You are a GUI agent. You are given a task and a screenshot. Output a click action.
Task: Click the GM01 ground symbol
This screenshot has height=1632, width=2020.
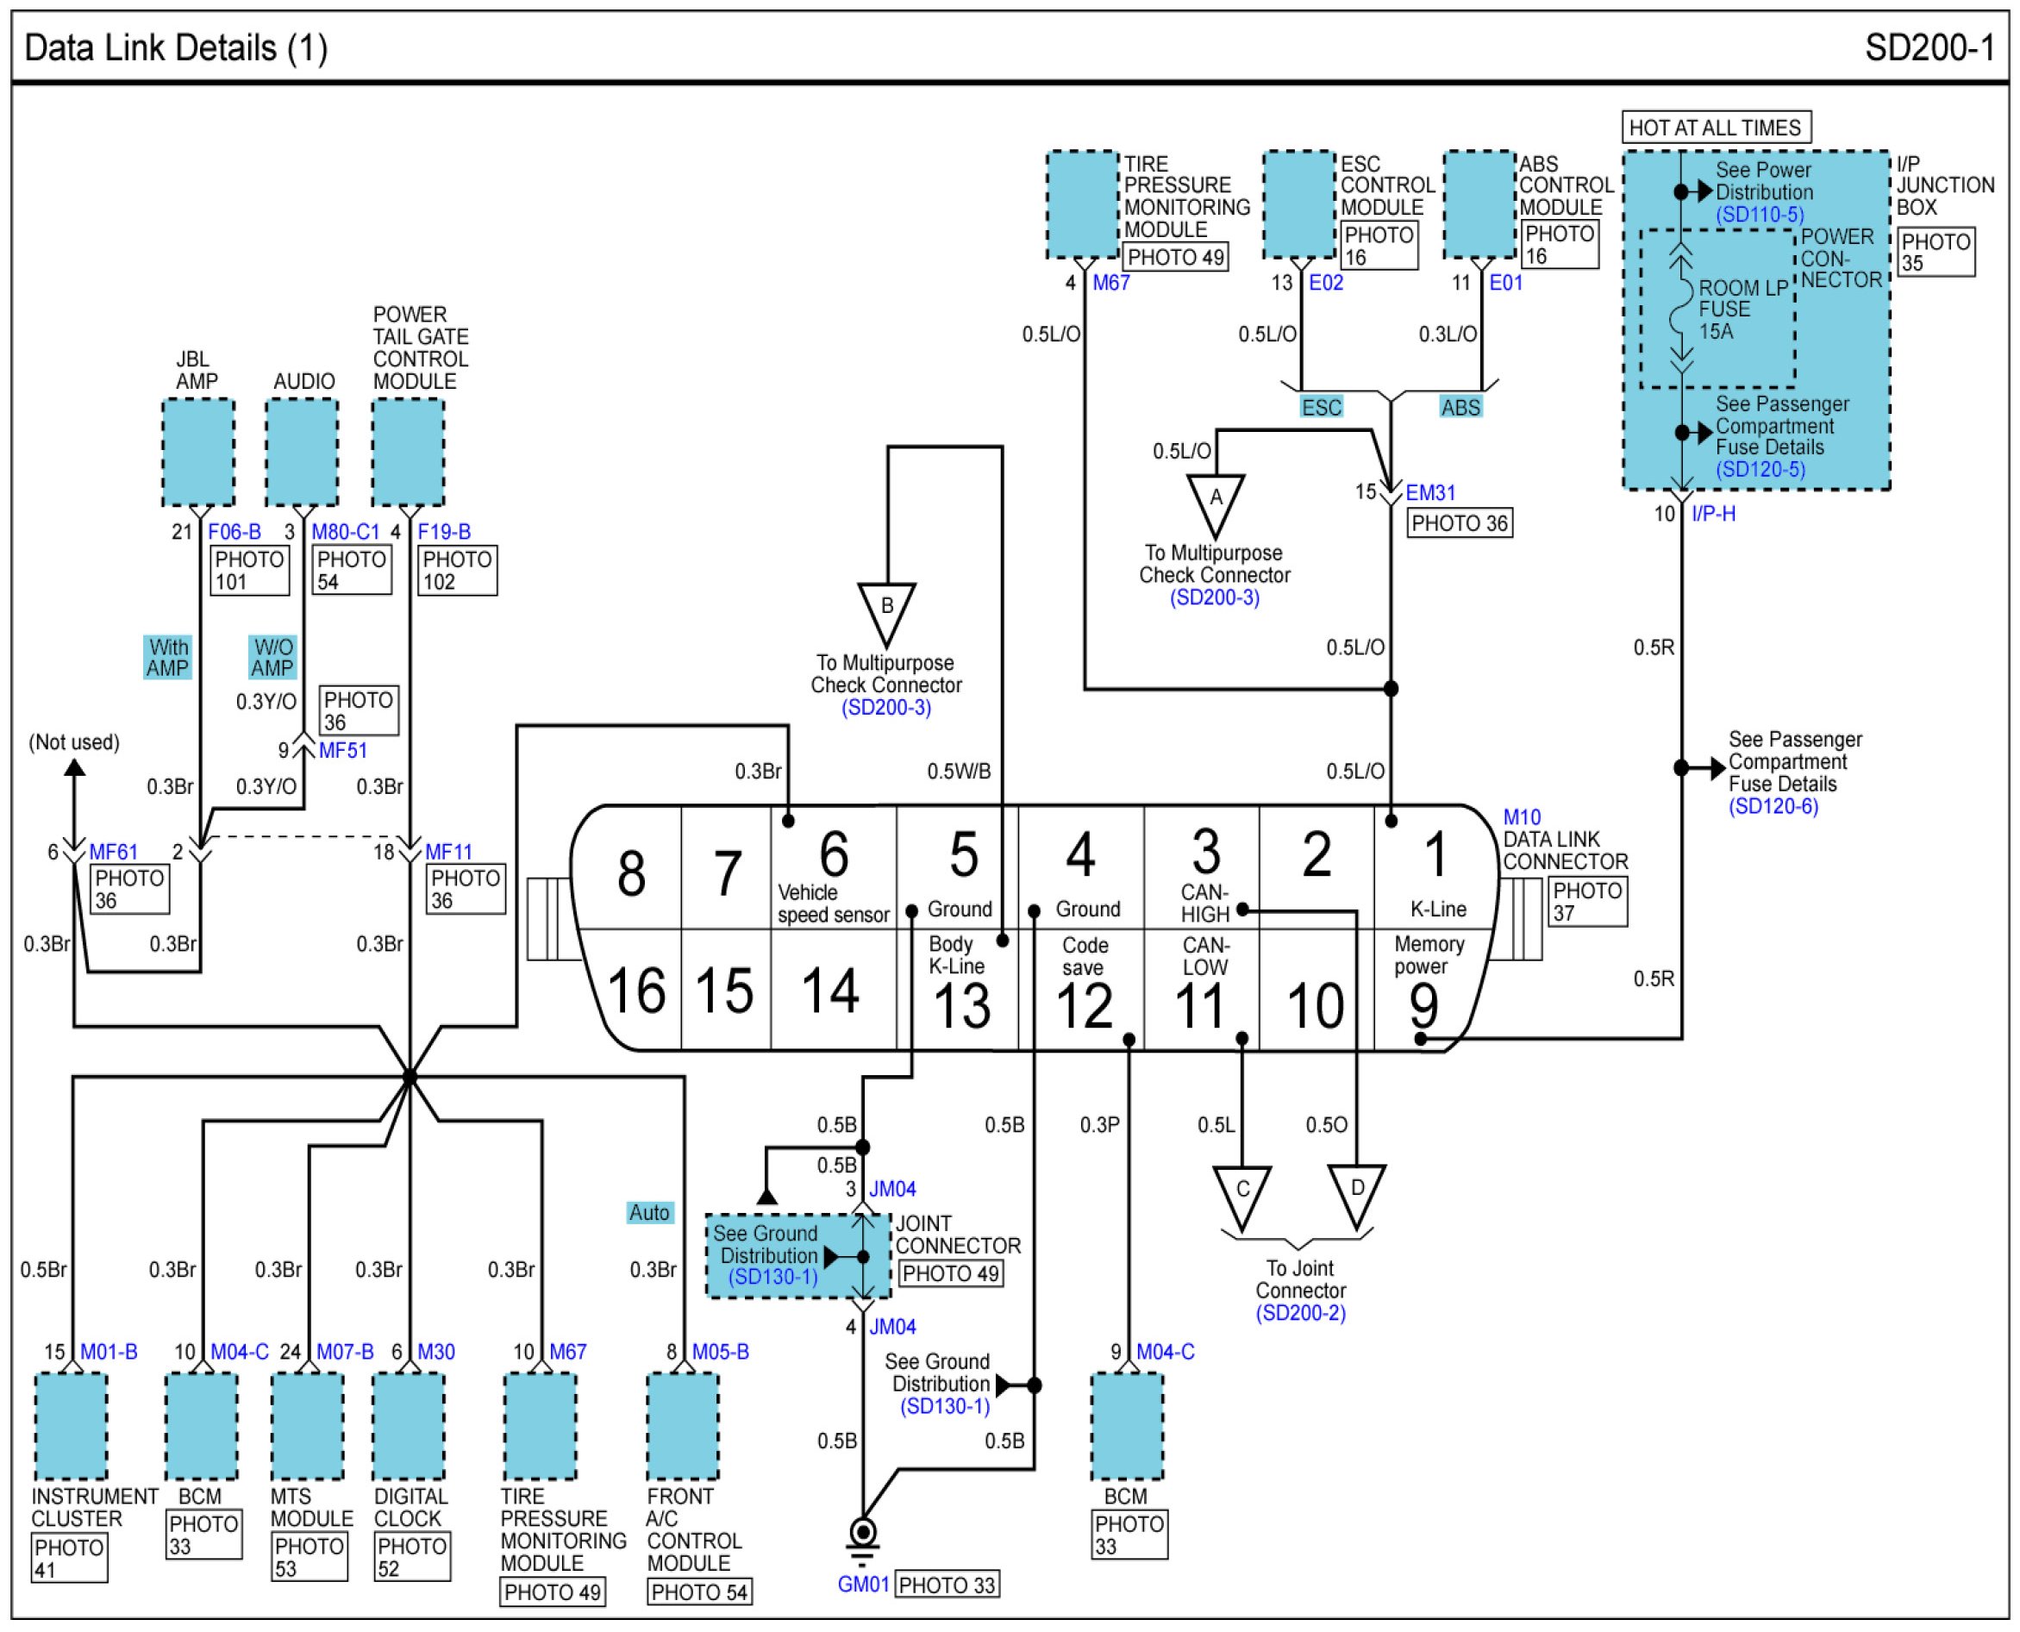(862, 1535)
